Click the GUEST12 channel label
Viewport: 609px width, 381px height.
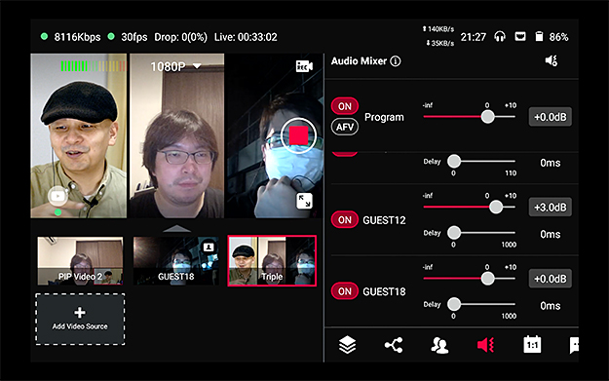384,220
